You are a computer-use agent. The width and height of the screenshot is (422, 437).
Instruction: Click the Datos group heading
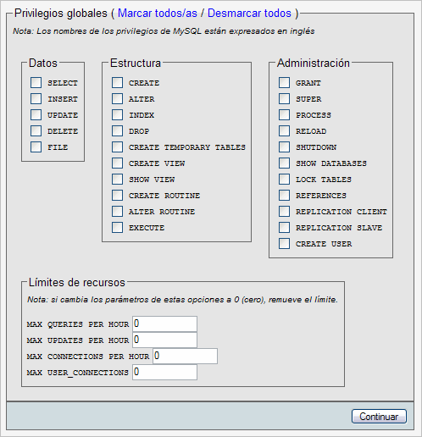click(43, 63)
